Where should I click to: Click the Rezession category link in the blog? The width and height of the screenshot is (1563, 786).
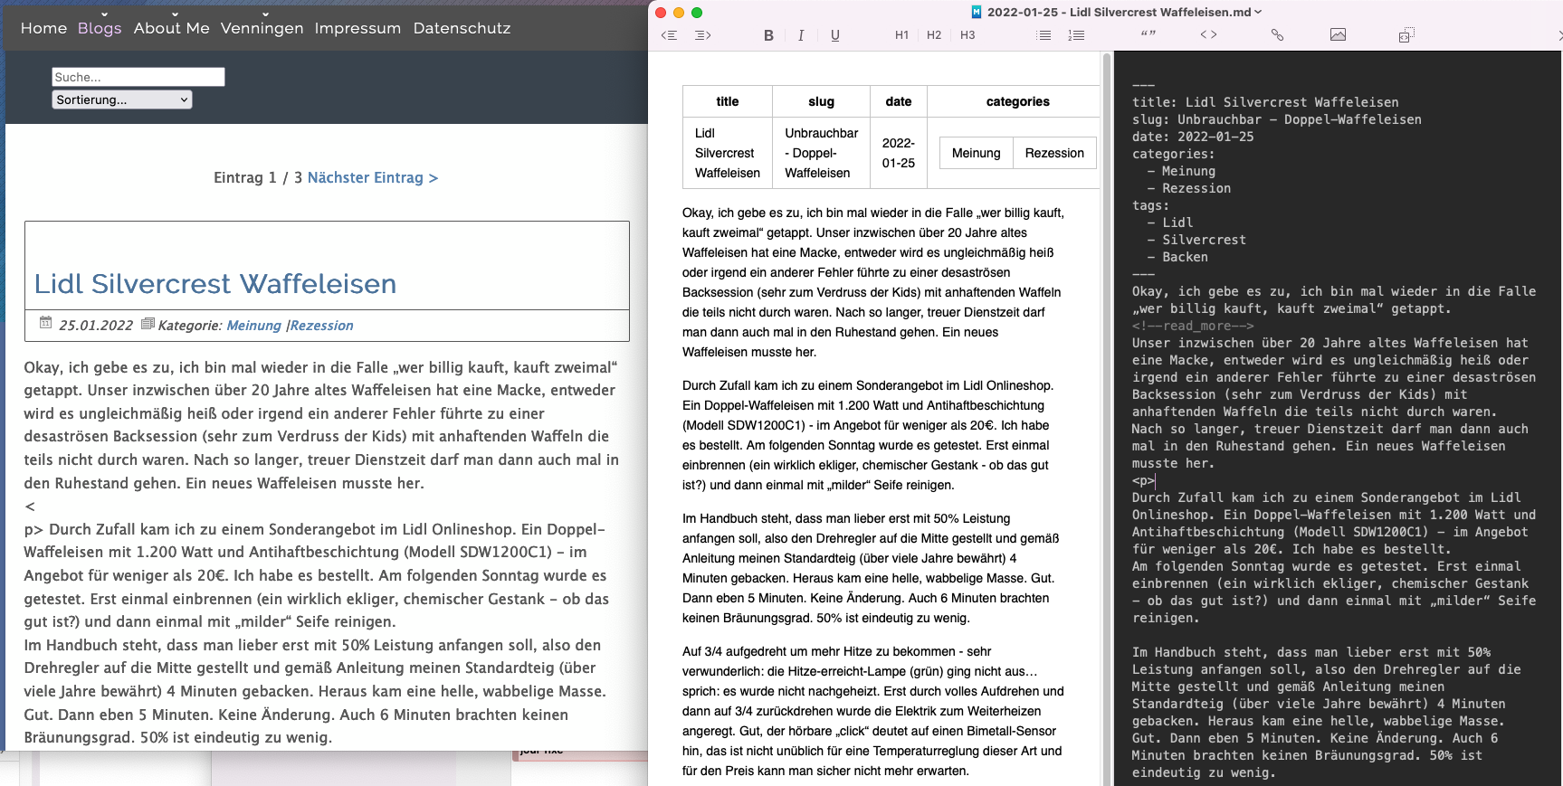(321, 326)
